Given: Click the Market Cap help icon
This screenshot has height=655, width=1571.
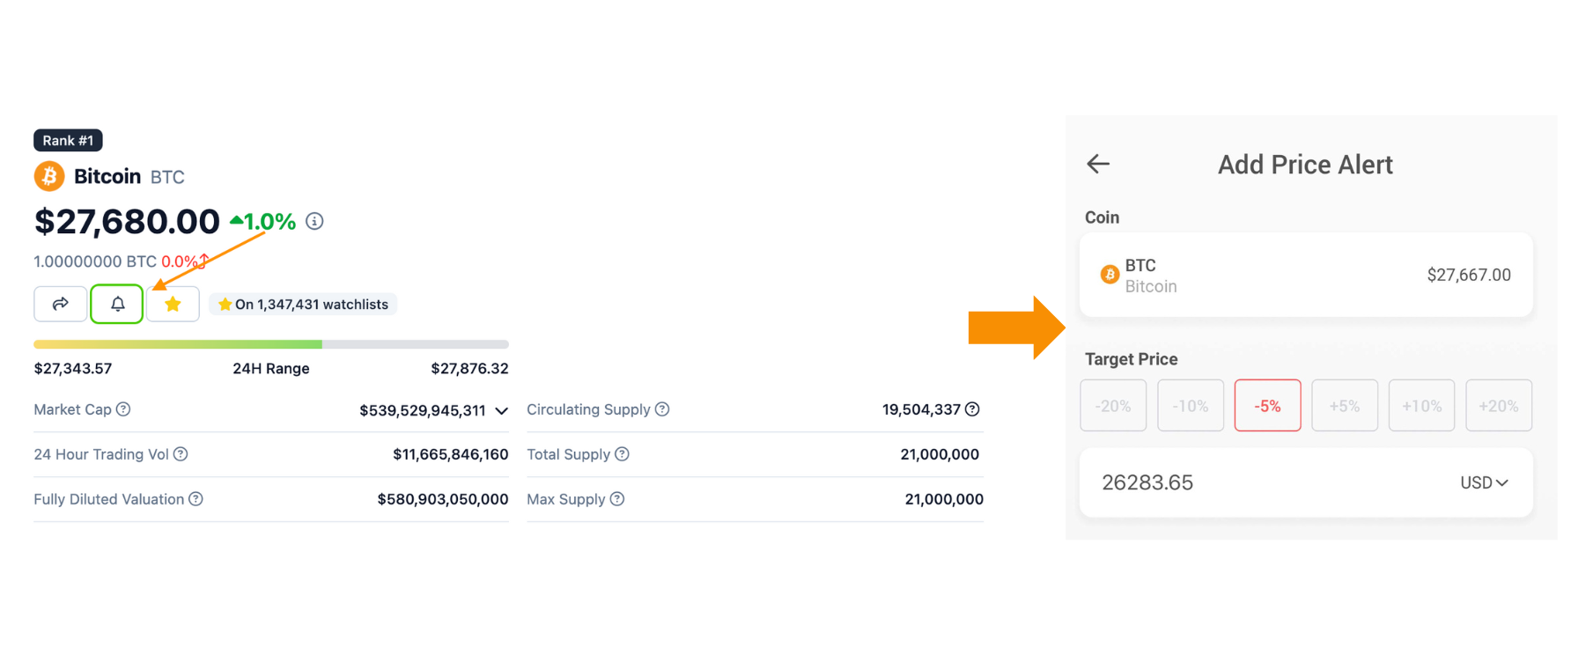Looking at the screenshot, I should tap(124, 409).
